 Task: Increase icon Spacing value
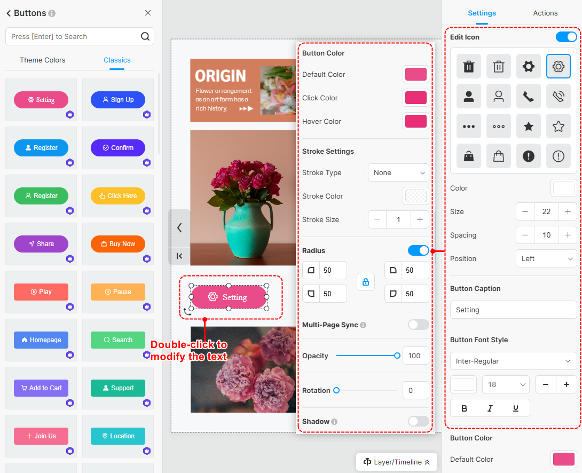(568, 235)
